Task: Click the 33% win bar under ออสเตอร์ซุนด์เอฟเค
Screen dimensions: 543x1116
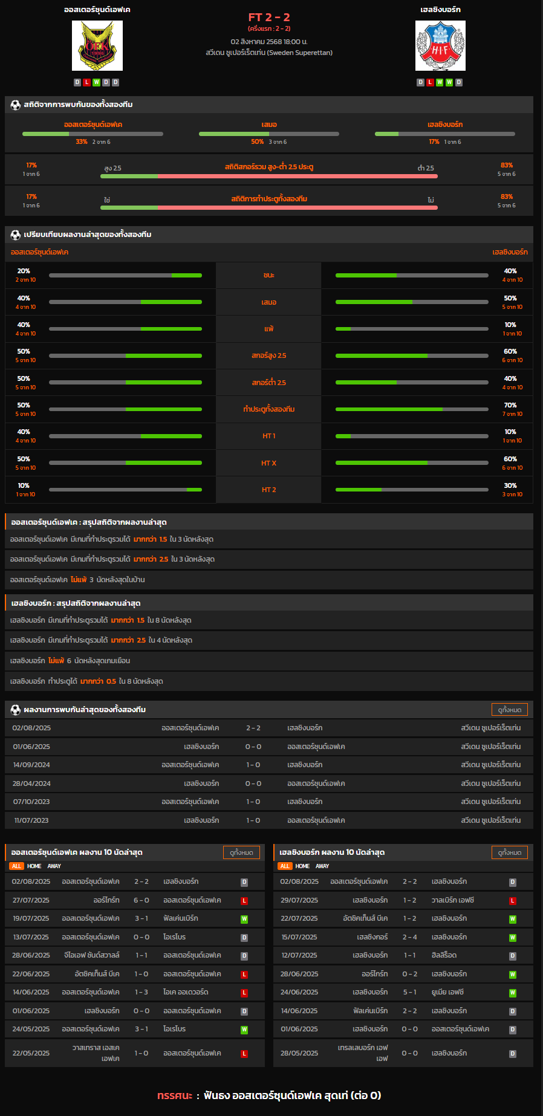Action: 93,134
